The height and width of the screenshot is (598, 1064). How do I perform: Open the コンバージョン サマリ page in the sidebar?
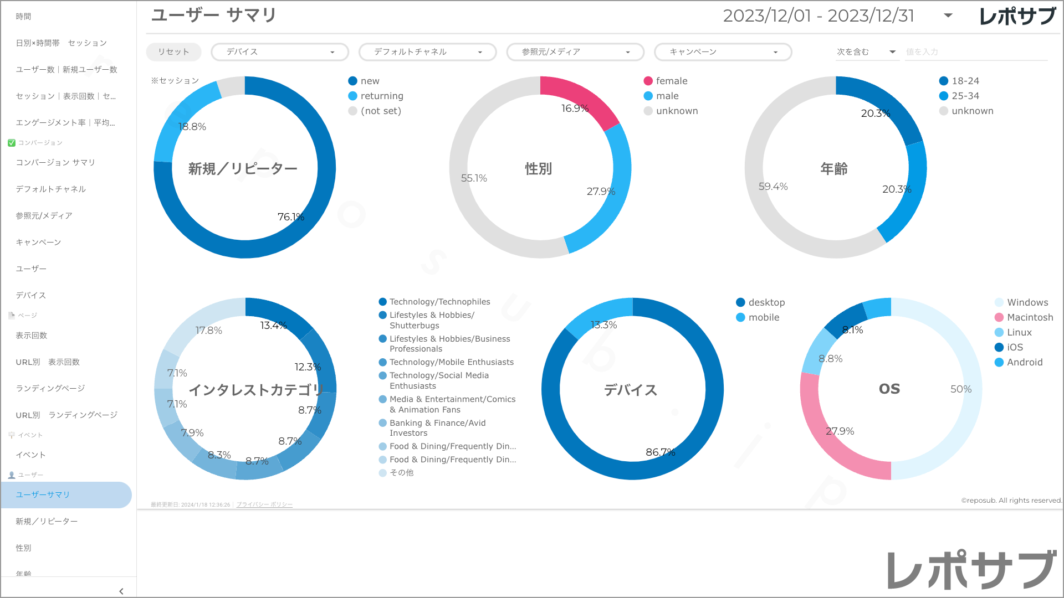55,162
